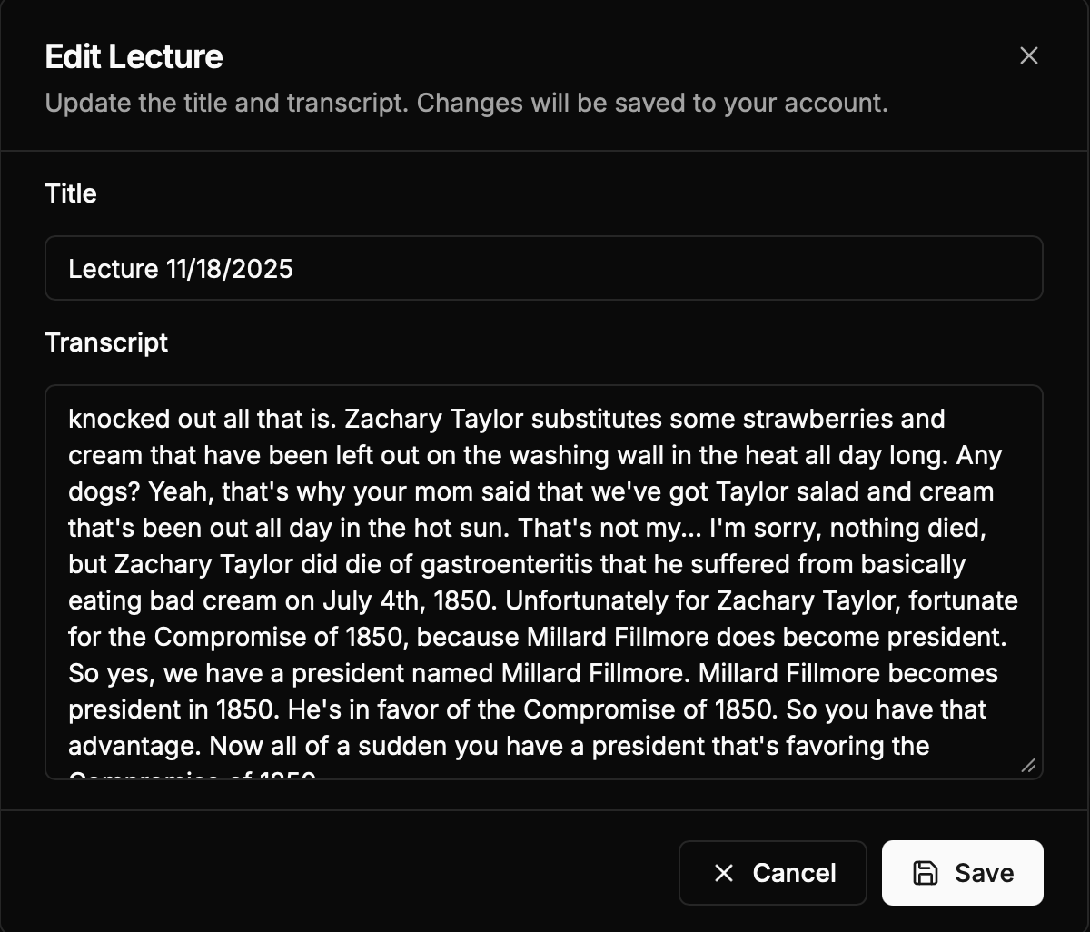
Task: Grab the transcript textarea resize handle
Action: point(1028,766)
